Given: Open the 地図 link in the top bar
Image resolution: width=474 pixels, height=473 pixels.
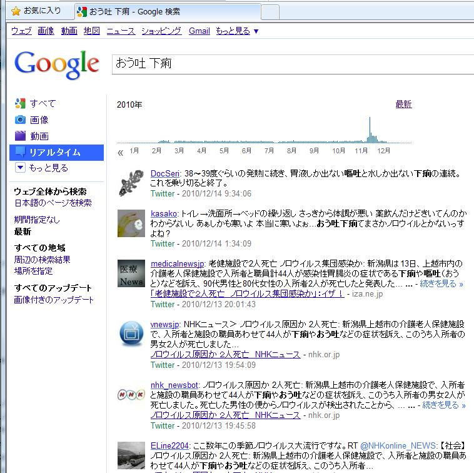Looking at the screenshot, I should [x=92, y=31].
